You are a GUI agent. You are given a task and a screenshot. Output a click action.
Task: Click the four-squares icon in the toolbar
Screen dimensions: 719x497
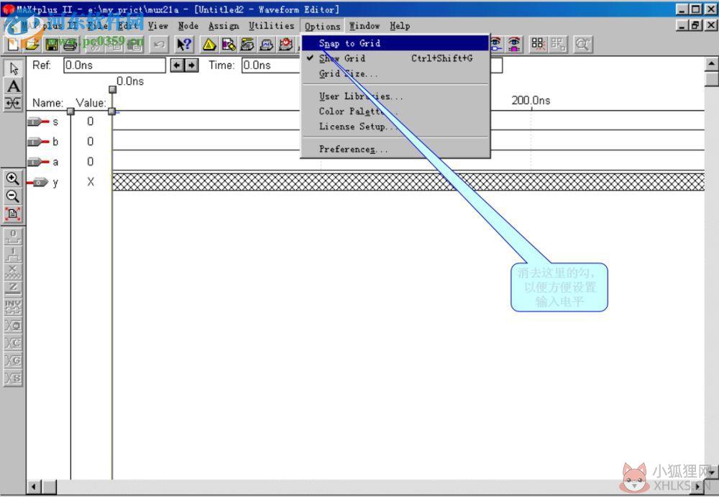click(x=538, y=45)
